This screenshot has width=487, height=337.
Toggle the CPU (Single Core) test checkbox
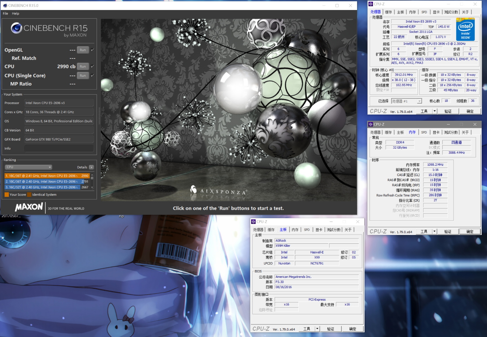tap(92, 75)
